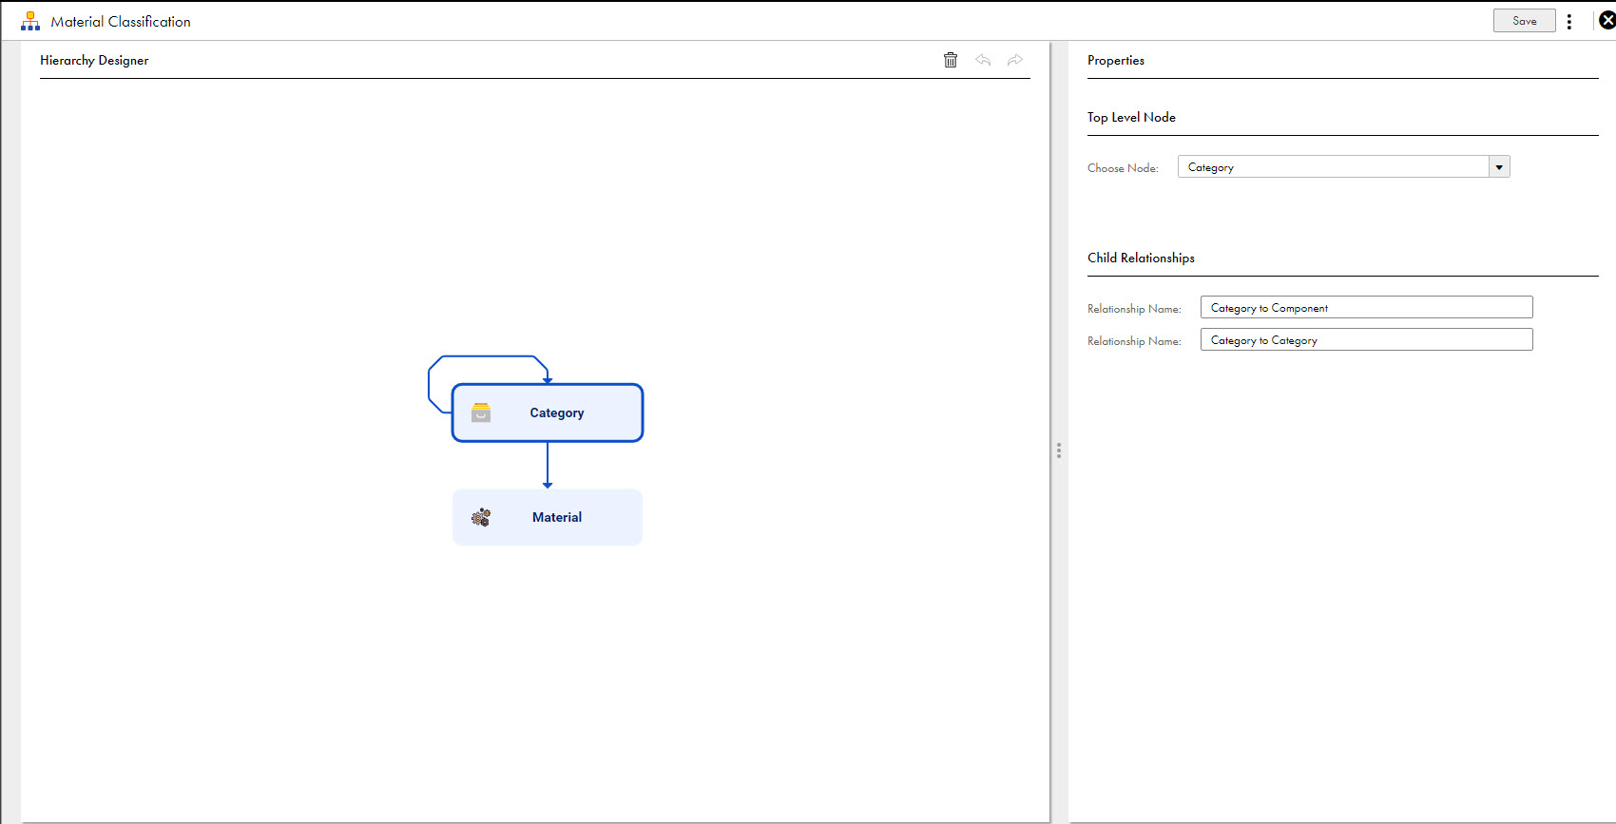Screen dimensions: 1616x824
Task: Save the hierarchy
Action: click(x=1525, y=21)
